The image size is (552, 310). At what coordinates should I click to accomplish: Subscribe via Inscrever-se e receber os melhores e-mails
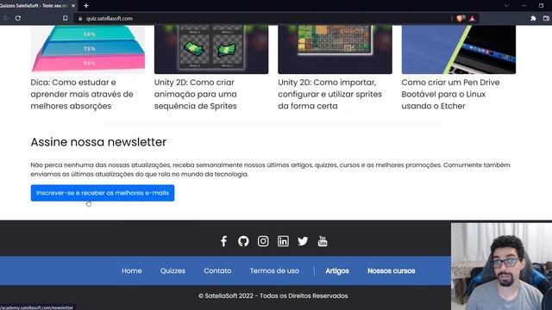point(103,193)
